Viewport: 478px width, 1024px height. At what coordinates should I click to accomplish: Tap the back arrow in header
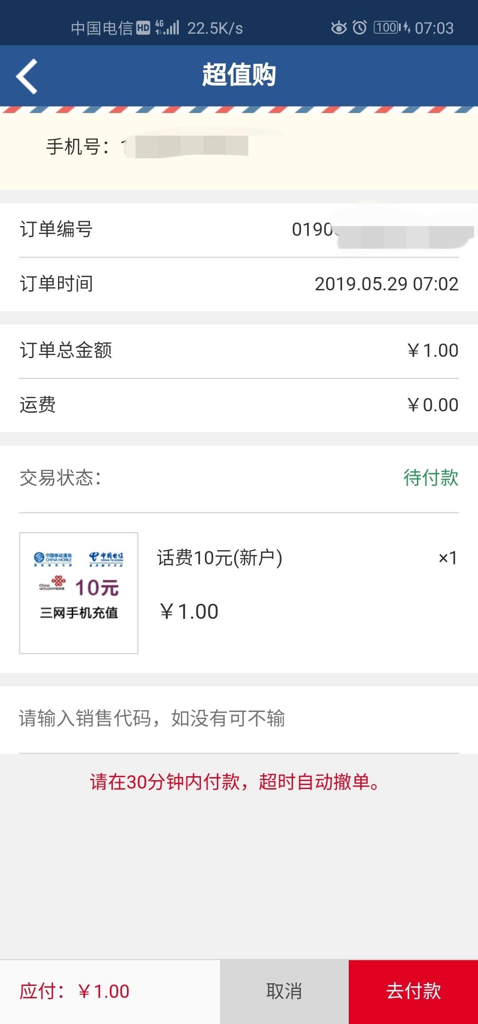27,76
